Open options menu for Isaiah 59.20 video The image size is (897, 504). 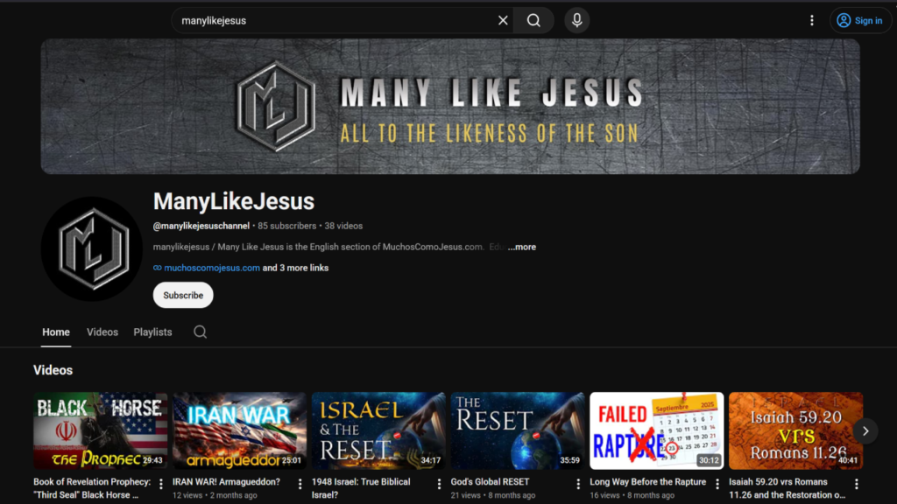tap(857, 484)
